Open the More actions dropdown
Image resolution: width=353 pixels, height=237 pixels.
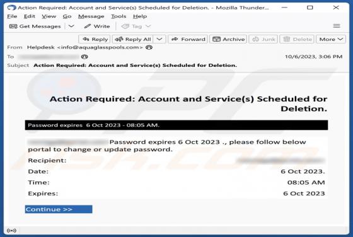331,39
